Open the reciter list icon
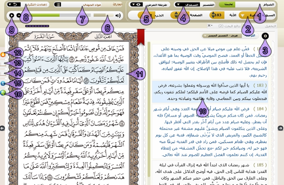 pos(58,5)
